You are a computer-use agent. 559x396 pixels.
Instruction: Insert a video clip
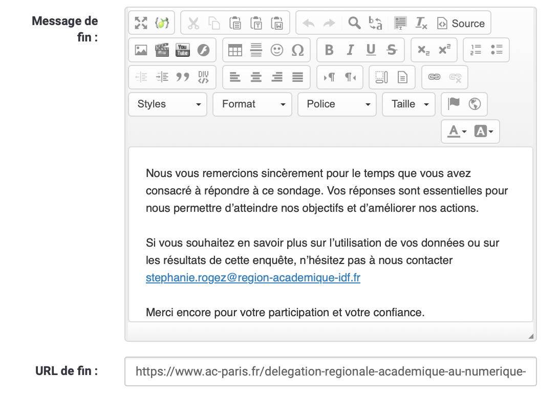tap(162, 50)
